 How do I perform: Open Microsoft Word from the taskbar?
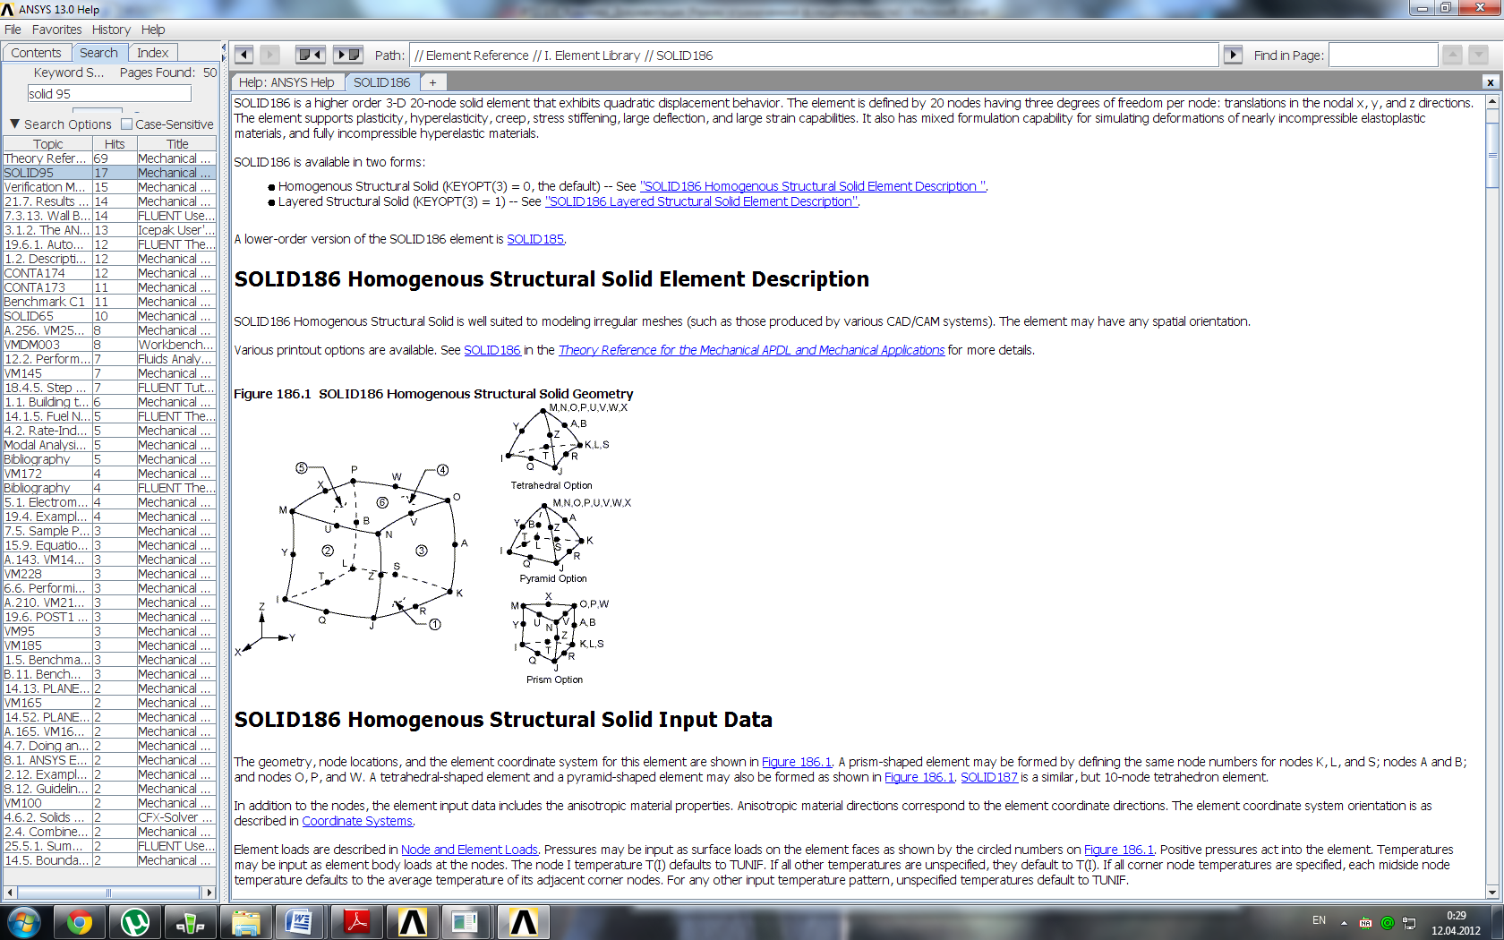coord(300,922)
